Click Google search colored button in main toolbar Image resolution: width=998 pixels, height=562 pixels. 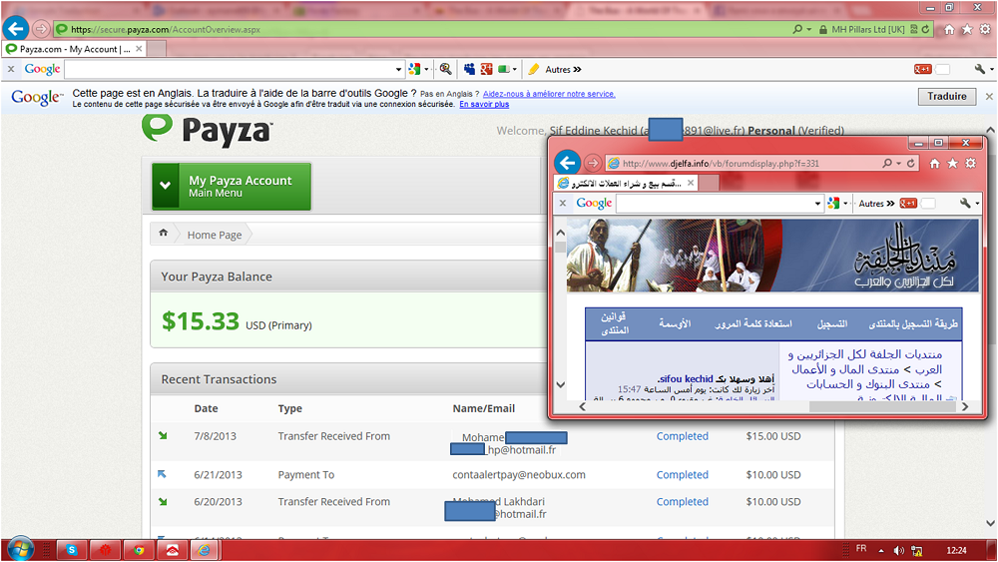click(x=414, y=69)
